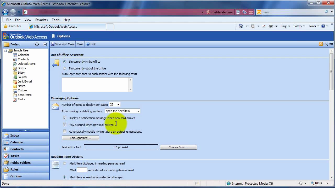The image size is (335, 188).
Task: Open the Contacts folder in tree
Action: tap(23, 59)
